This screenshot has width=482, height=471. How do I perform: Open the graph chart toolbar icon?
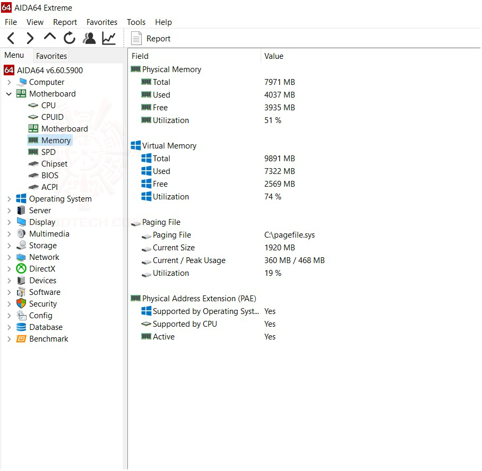pos(109,38)
